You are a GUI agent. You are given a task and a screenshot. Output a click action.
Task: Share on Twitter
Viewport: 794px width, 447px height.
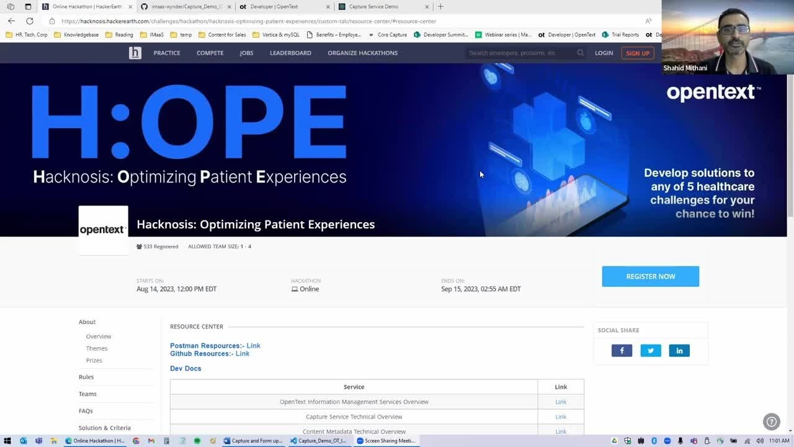651,351
